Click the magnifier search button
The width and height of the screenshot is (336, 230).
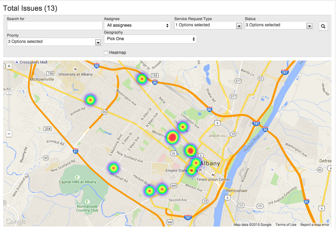323,26
